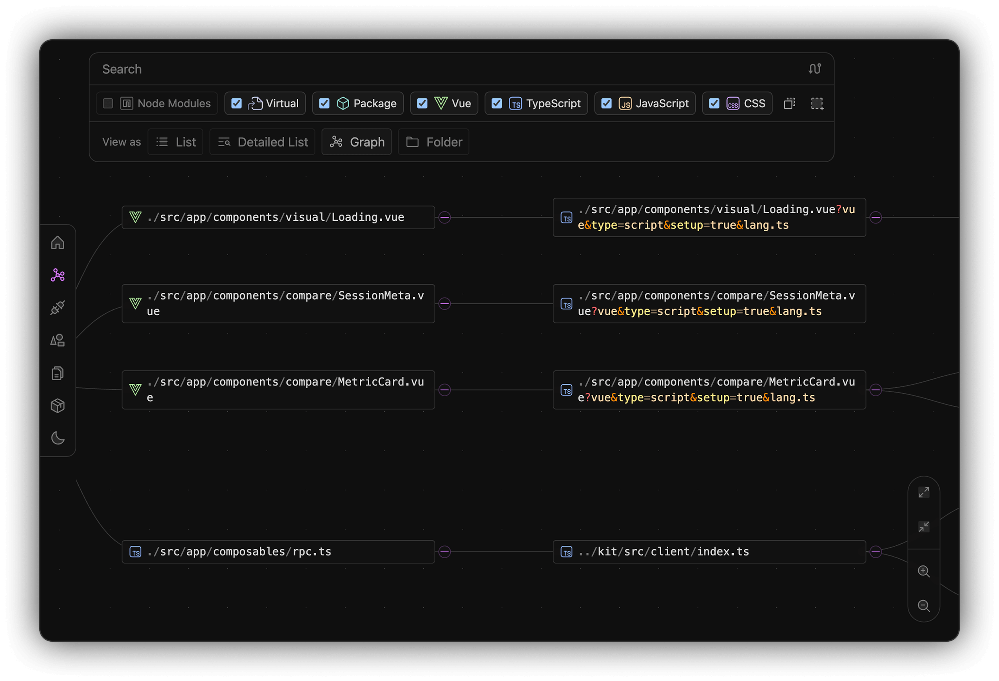Viewport: 999px width, 681px height.
Task: Toggle dark mode moon icon
Action: pyautogui.click(x=58, y=438)
